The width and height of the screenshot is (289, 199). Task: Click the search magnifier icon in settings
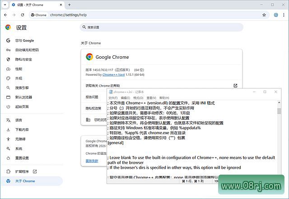(x=84, y=27)
